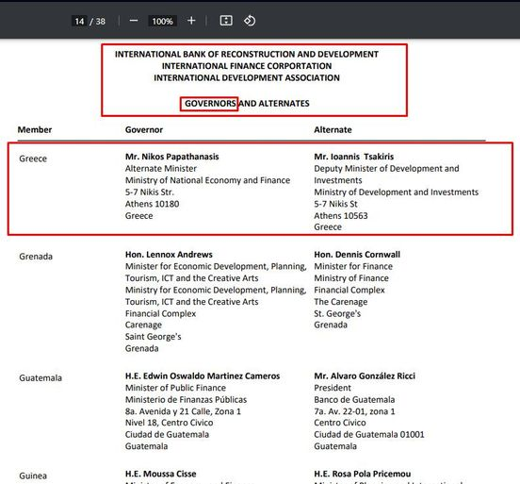This screenshot has width=520, height=484.
Task: Click the 'Alternate' column header
Action: pos(333,130)
